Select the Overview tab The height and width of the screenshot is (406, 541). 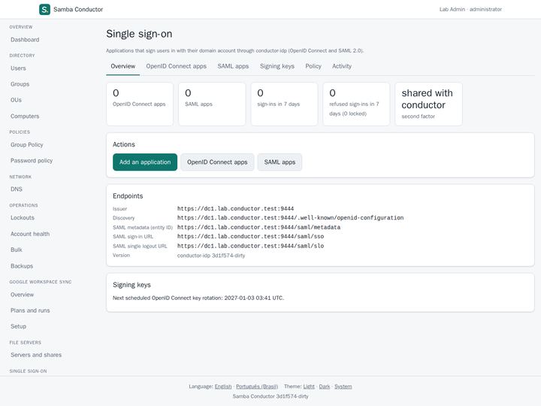[122, 66]
